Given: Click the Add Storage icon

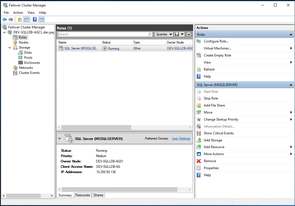Looking at the screenshot, I should pos(199,140).
